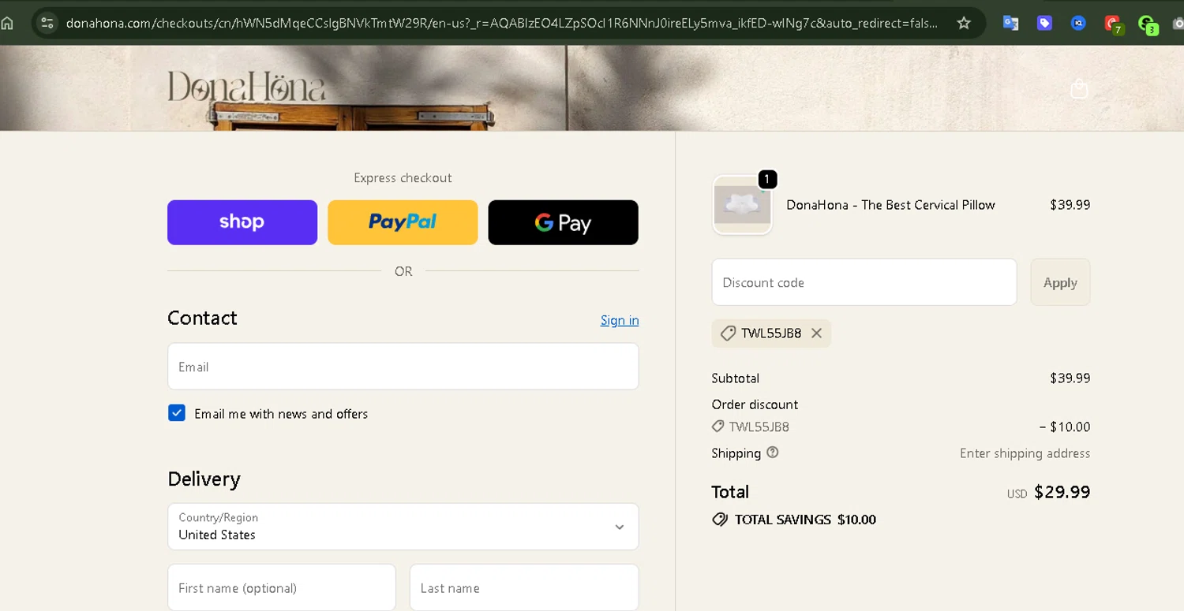Uncheck Email me with news and offers

(x=177, y=413)
